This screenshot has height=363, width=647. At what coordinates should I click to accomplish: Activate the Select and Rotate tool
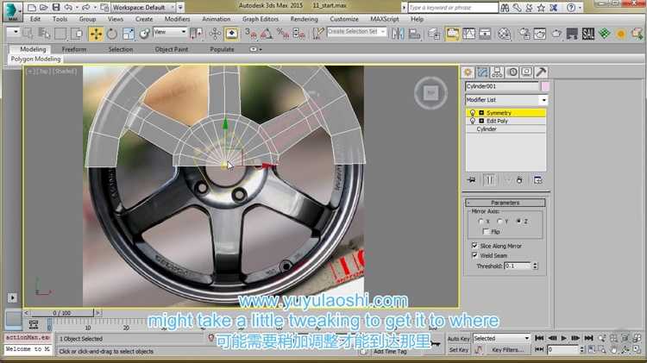click(x=112, y=34)
